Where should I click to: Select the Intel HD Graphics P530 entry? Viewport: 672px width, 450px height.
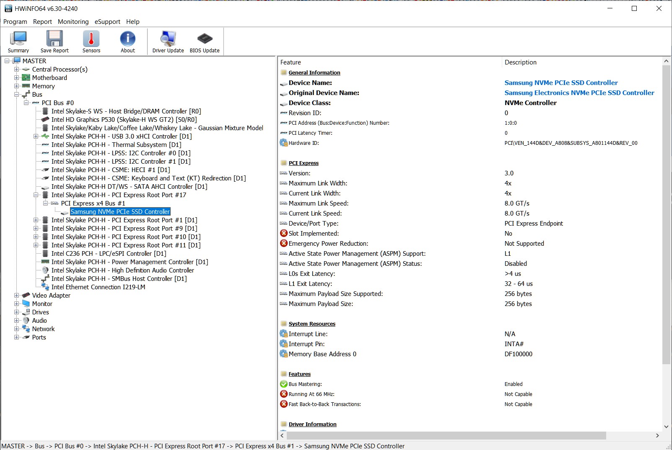(124, 120)
